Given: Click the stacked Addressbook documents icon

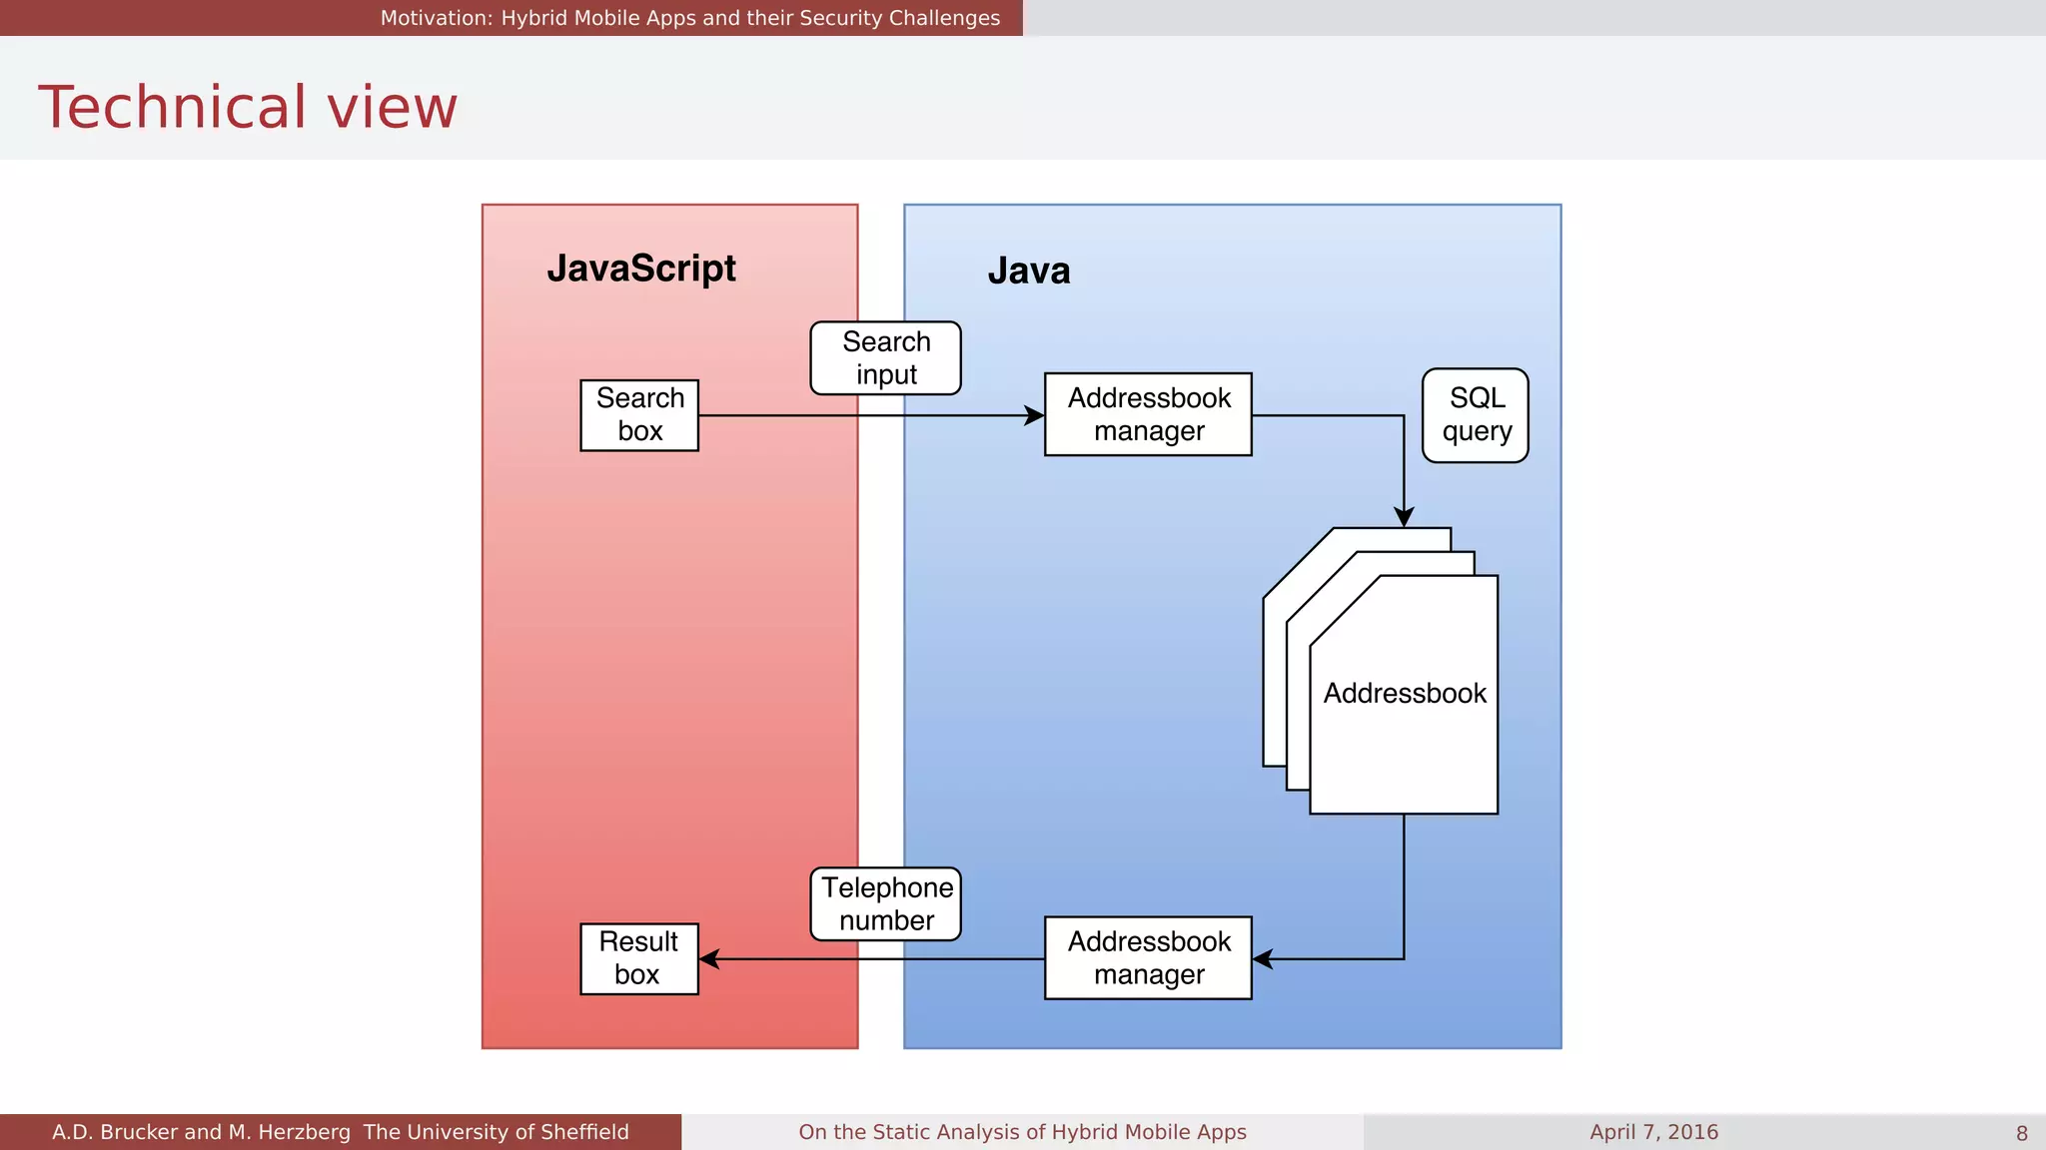Looking at the screenshot, I should 1403,693.
